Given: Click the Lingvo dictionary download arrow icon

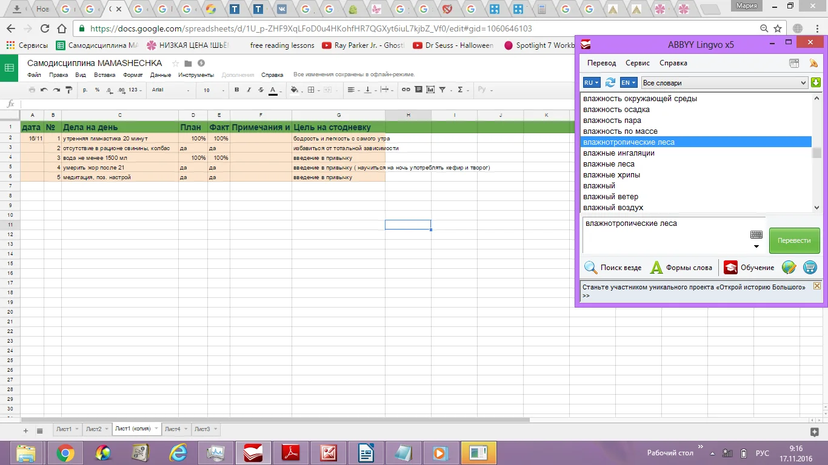Looking at the screenshot, I should pos(816,83).
